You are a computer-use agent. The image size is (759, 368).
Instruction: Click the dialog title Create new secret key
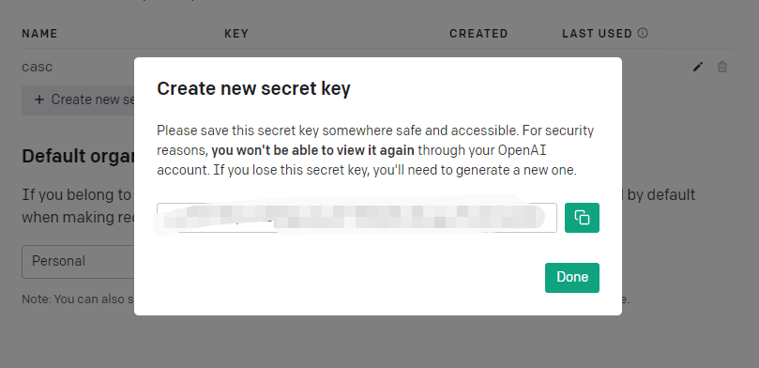pyautogui.click(x=253, y=88)
